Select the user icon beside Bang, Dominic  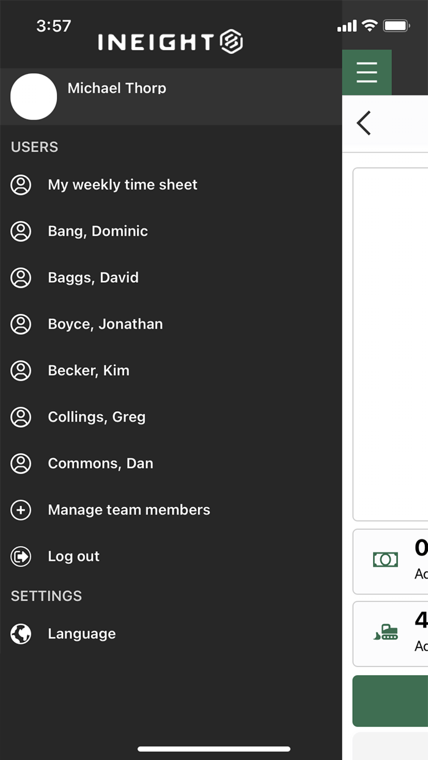tap(21, 231)
